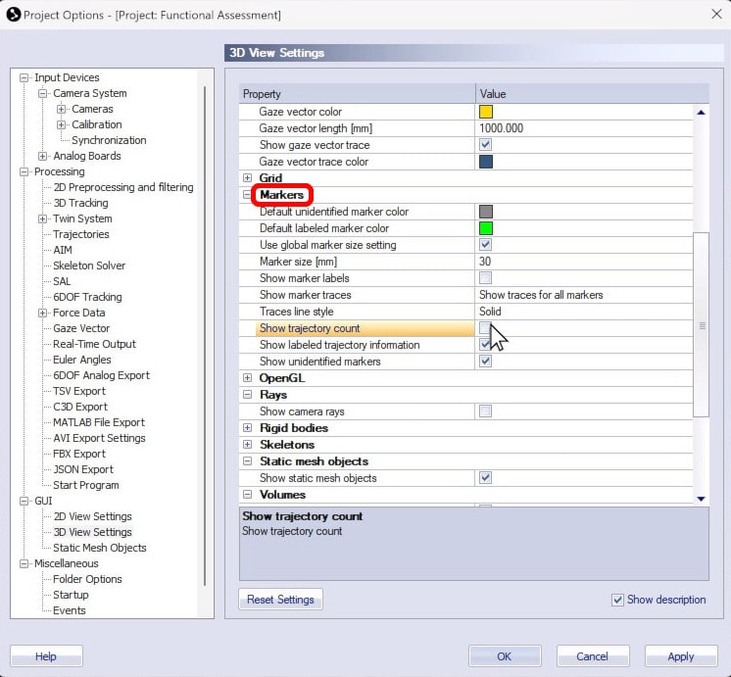Viewport: 731px width, 677px height.
Task: Click the gray Default unidentified marker color swatch
Action: (x=486, y=212)
